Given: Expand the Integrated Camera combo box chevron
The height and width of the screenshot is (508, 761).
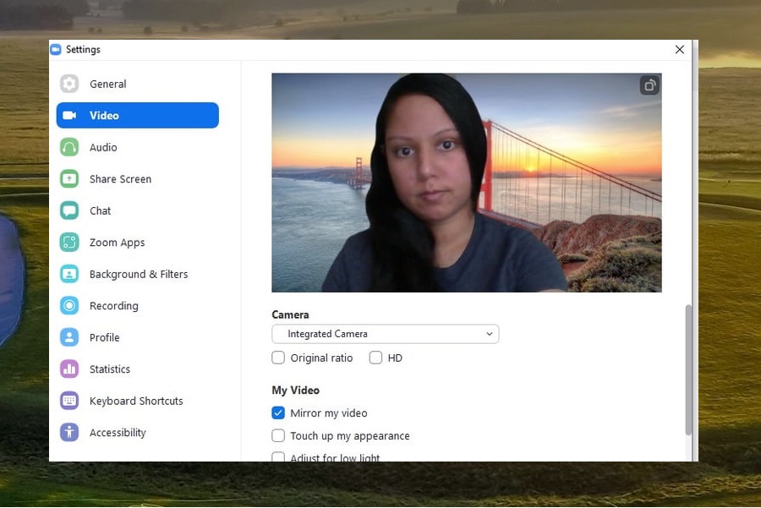Looking at the screenshot, I should coord(489,334).
